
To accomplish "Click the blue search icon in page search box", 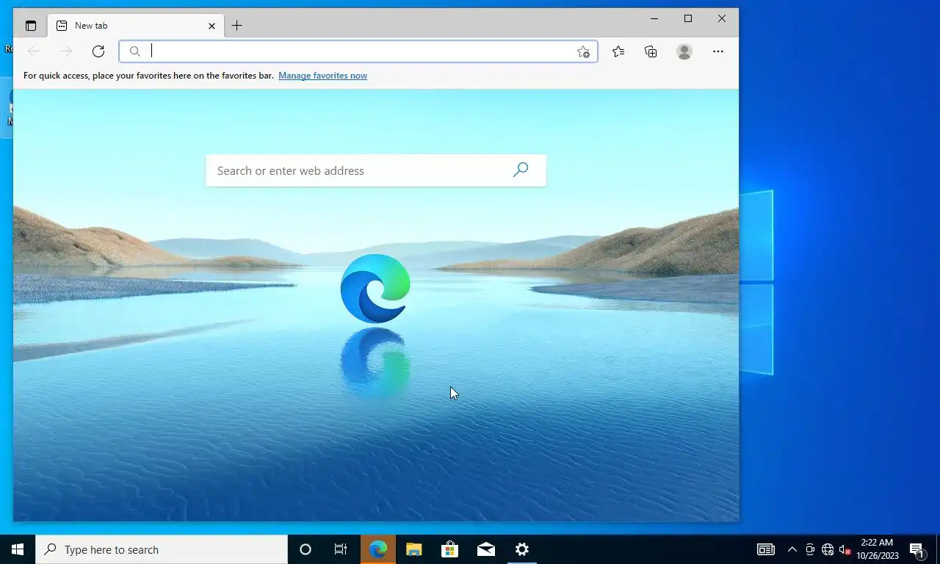I will click(521, 170).
